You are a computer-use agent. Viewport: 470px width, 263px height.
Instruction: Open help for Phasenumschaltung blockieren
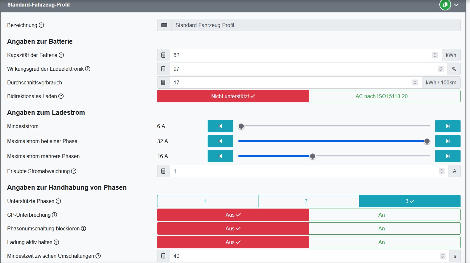pos(83,228)
